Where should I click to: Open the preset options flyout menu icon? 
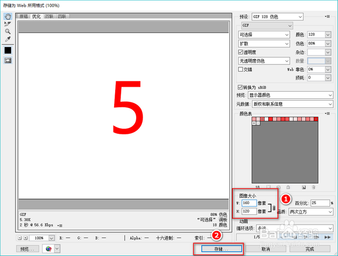[327, 16]
